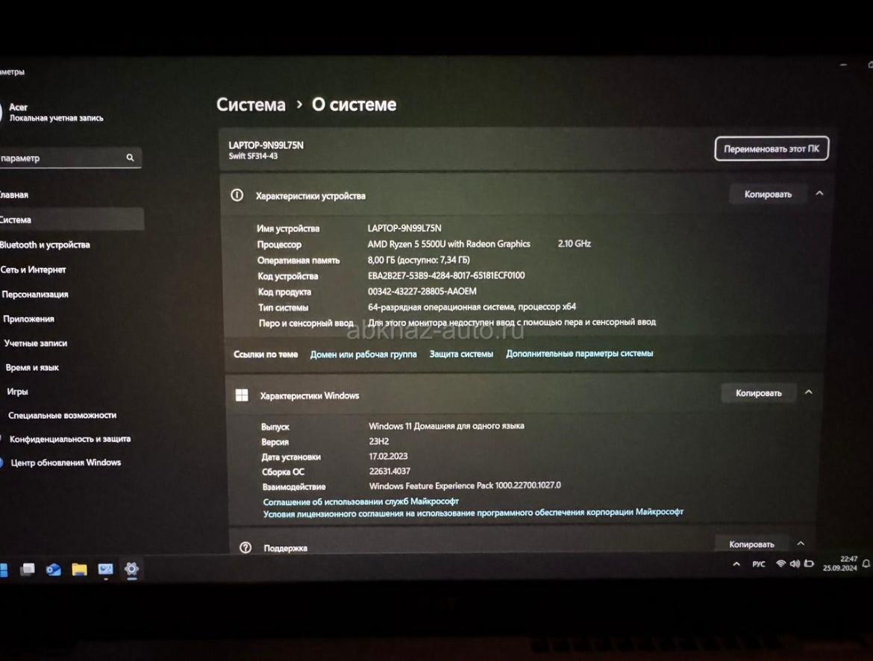
Task: Collapse the Поддержка section chevron
Action: pos(801,544)
